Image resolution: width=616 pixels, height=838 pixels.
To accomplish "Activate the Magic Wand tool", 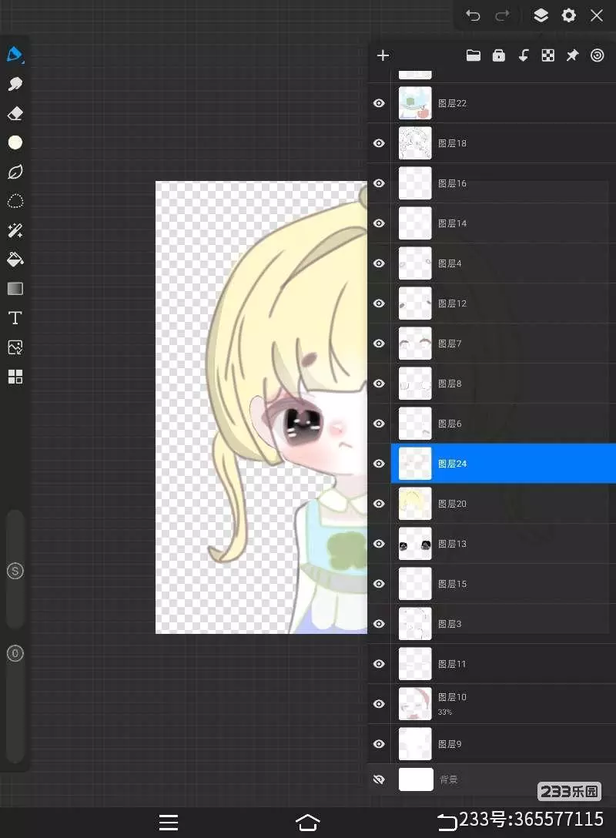I will pyautogui.click(x=15, y=230).
